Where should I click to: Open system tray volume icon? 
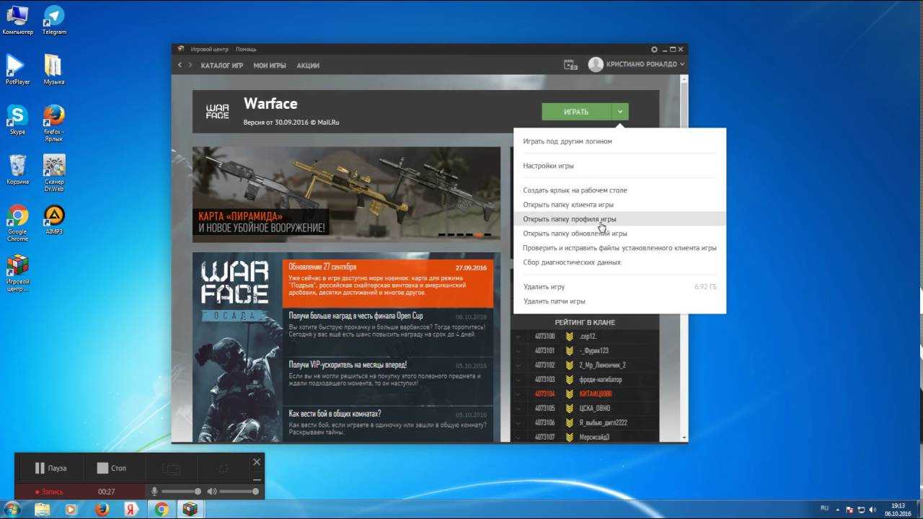click(873, 509)
